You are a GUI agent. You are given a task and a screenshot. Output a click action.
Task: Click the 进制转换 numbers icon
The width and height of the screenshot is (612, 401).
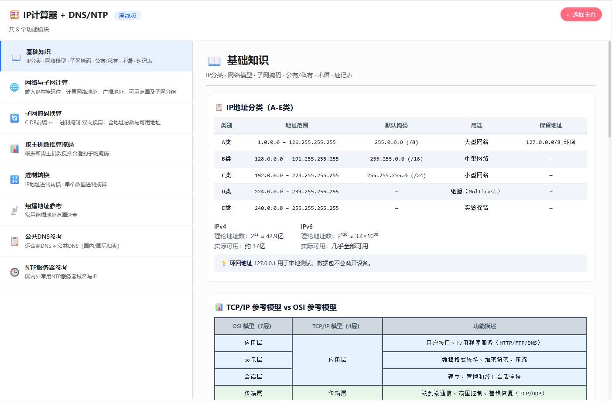(15, 179)
